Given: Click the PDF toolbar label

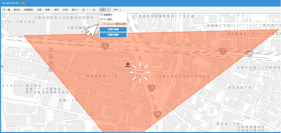Looking at the screenshot, I should [116, 10].
